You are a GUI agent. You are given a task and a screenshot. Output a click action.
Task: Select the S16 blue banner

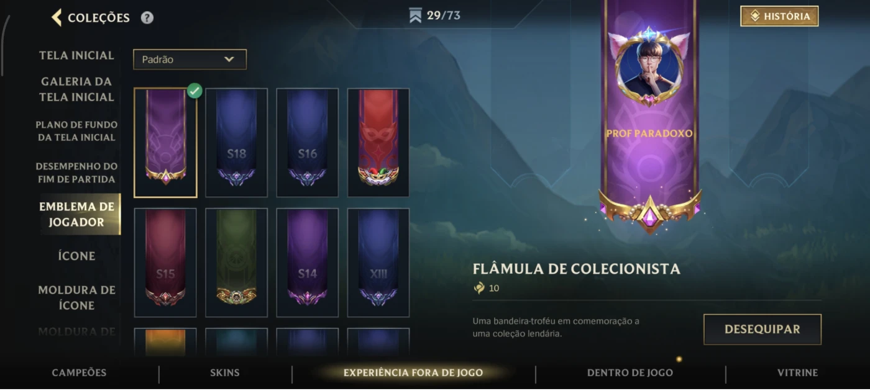pos(308,143)
